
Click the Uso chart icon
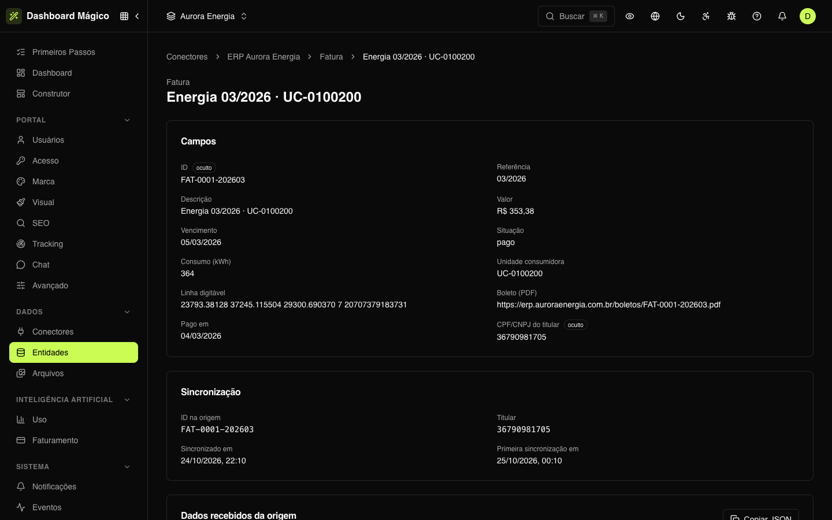coord(21,419)
